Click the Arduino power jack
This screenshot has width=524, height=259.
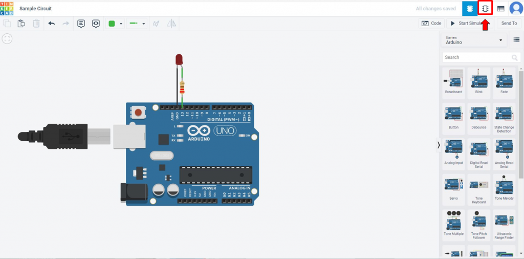coord(134,193)
